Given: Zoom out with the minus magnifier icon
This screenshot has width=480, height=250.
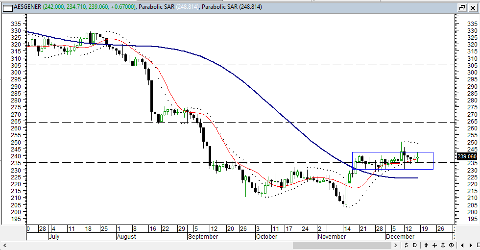Looking at the screenshot, I should [443, 245].
